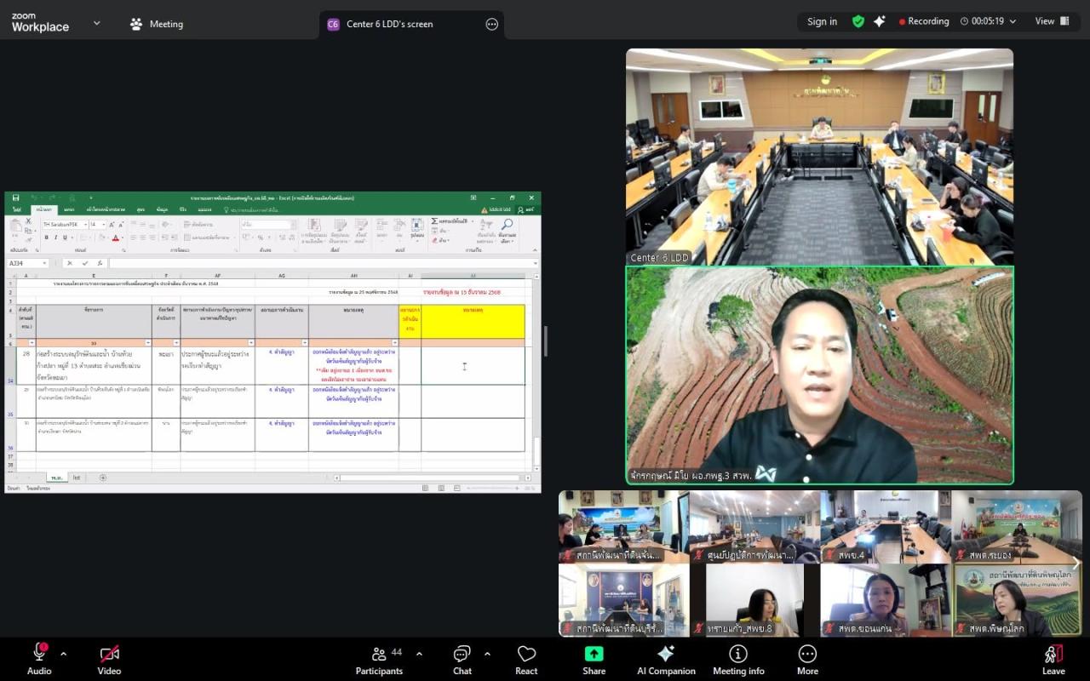Image resolution: width=1090 pixels, height=681 pixels.
Task: Select the สพด.ระยอง participant thumbnail
Action: tap(1017, 526)
